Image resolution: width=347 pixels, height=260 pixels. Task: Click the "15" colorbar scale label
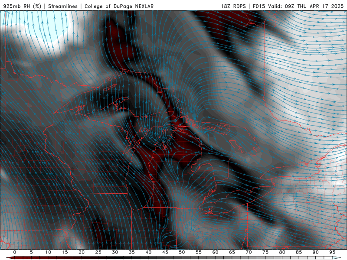click(65, 252)
